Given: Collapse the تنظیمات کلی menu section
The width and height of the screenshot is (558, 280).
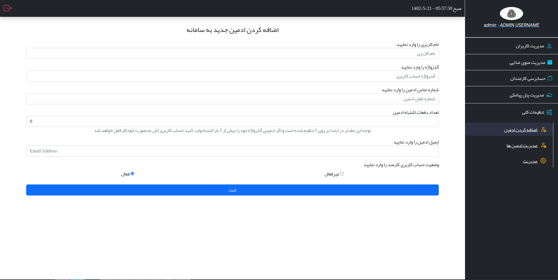Looking at the screenshot, I should click(x=512, y=112).
